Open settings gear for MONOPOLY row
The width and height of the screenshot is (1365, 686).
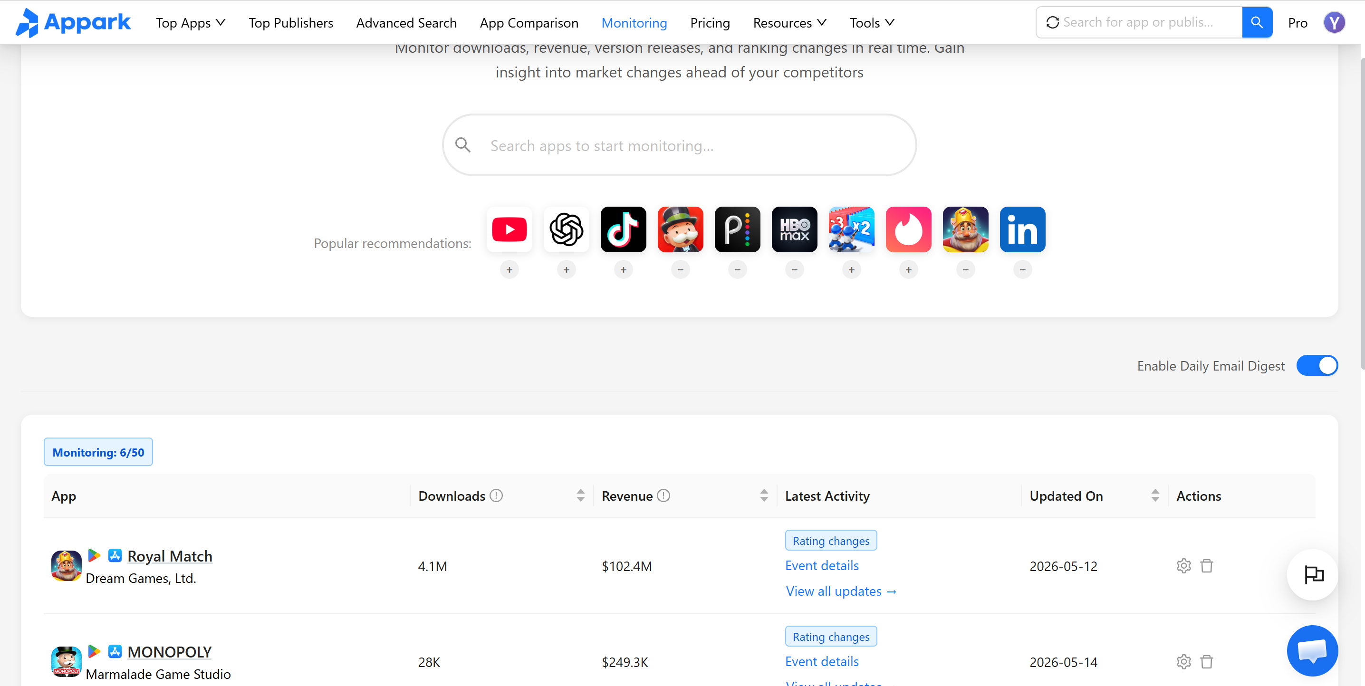[x=1184, y=662]
